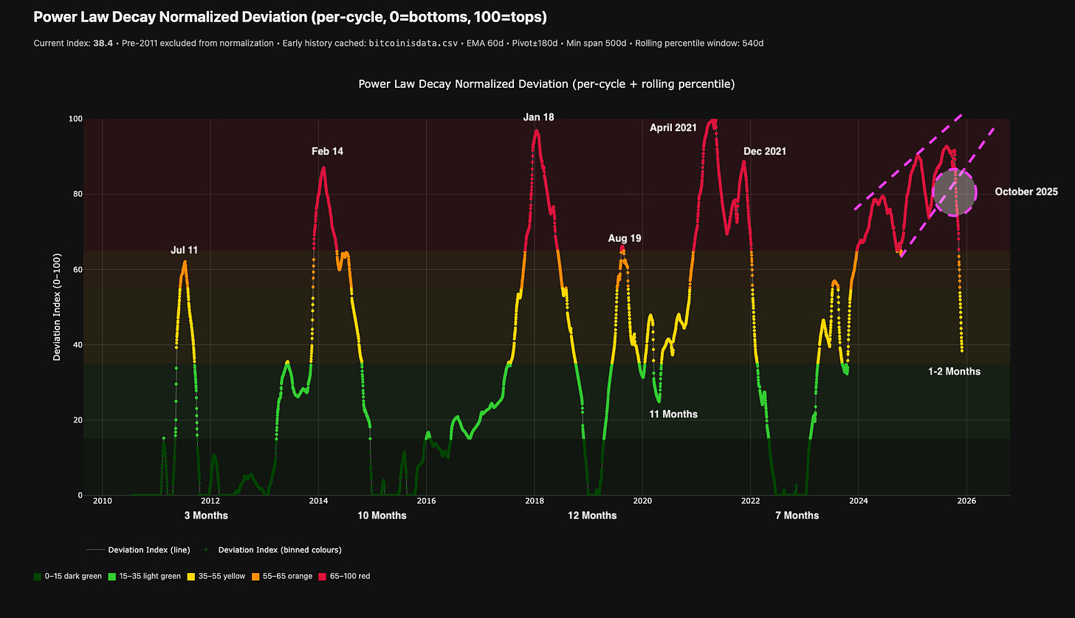Click the 'Current Index: 38.4' value
The height and width of the screenshot is (618, 1075).
72,44
